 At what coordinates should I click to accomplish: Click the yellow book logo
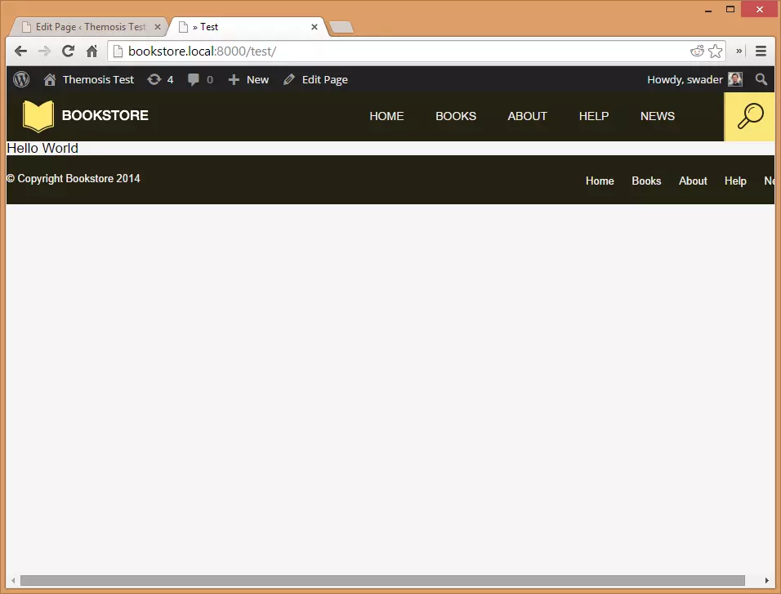point(38,116)
